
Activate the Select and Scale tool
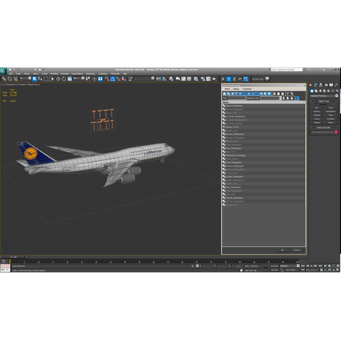click(70, 79)
